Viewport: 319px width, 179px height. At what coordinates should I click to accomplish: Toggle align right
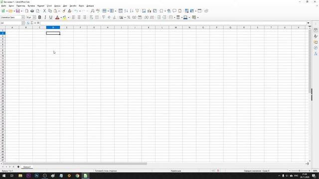coord(85,17)
